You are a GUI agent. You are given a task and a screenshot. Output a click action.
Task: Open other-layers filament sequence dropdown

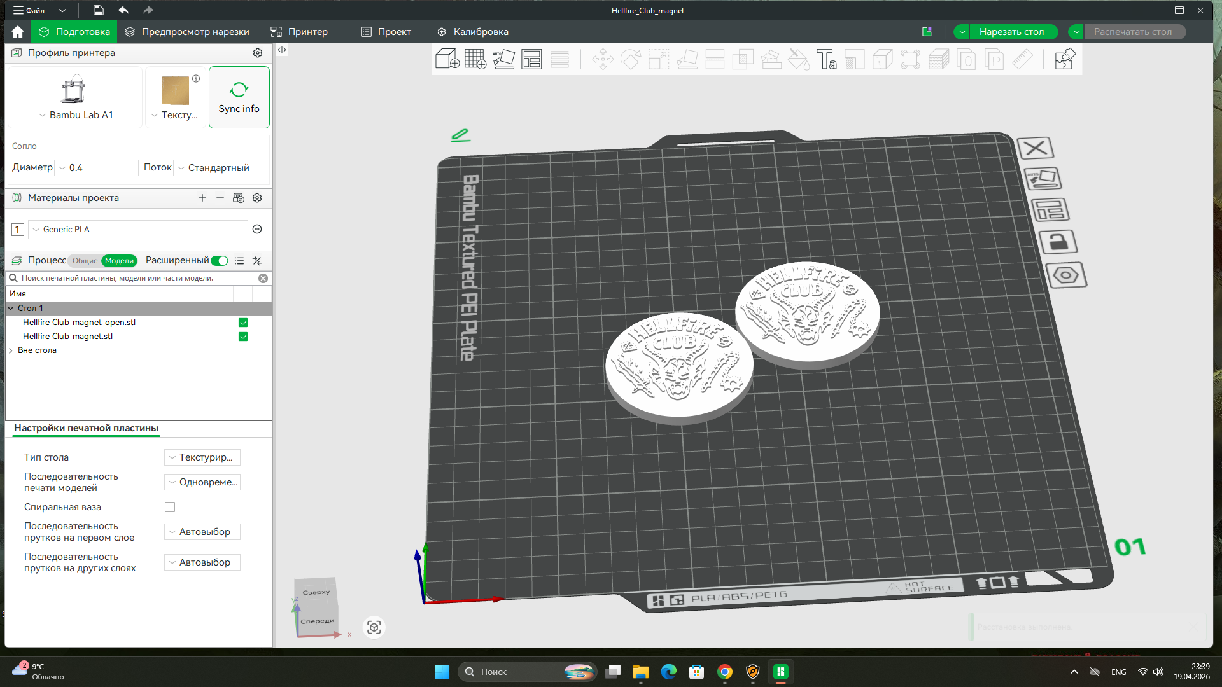(202, 562)
